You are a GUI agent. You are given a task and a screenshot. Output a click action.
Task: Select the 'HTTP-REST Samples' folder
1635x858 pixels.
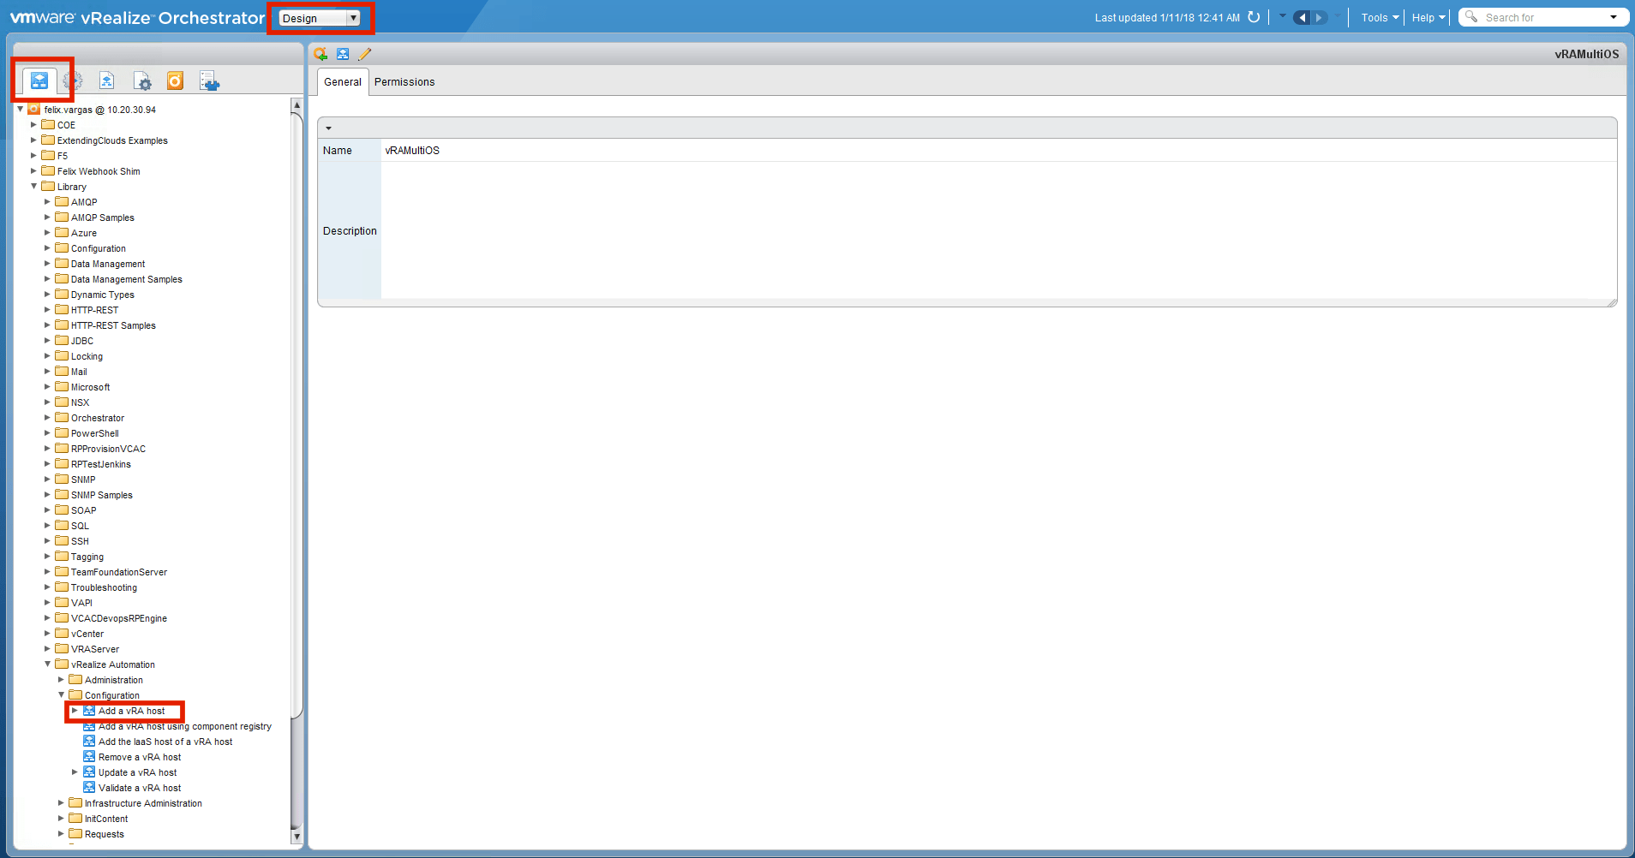click(113, 325)
